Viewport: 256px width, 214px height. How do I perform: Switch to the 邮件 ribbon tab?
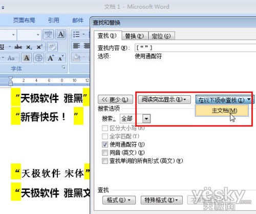click(x=78, y=20)
